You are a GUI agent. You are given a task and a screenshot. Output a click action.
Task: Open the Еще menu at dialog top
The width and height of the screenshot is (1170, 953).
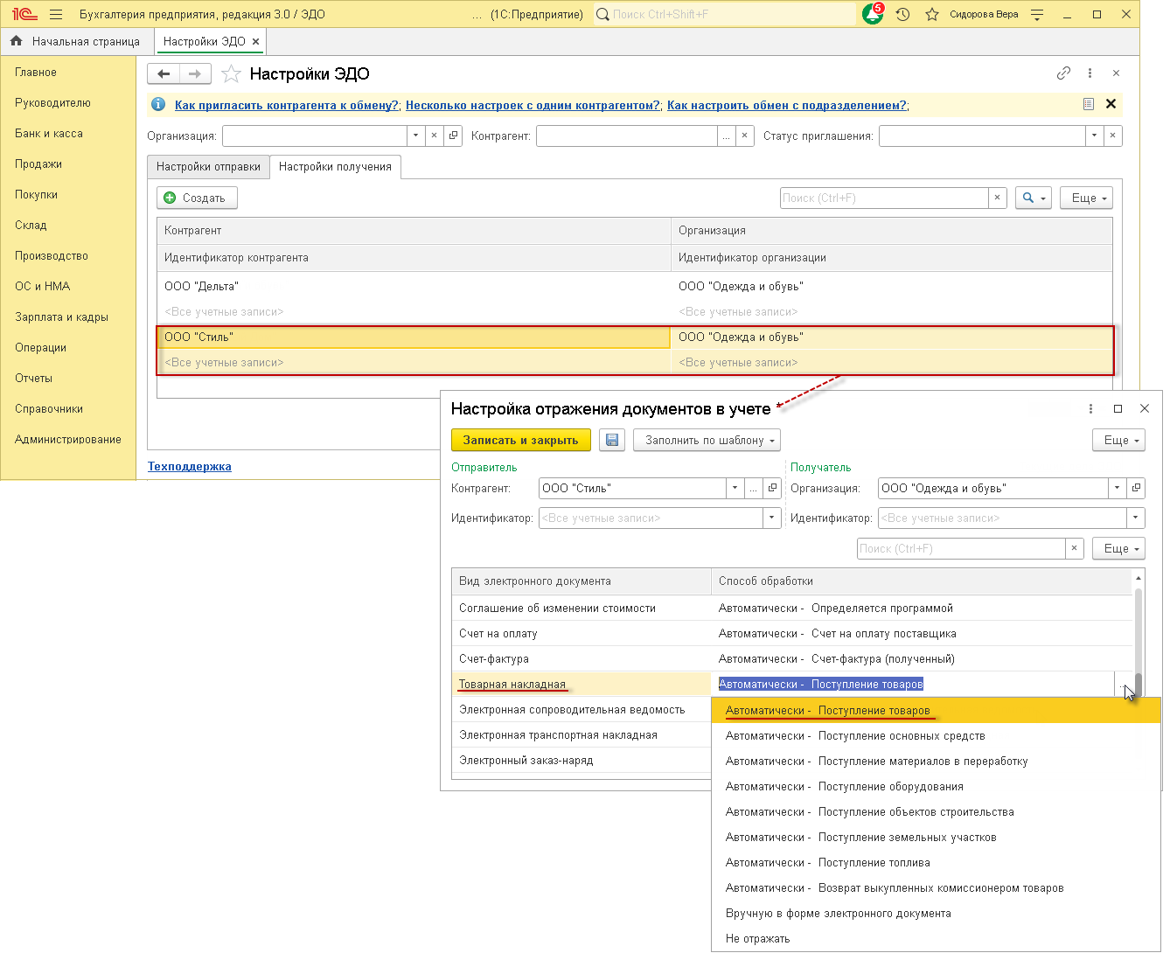coord(1119,440)
